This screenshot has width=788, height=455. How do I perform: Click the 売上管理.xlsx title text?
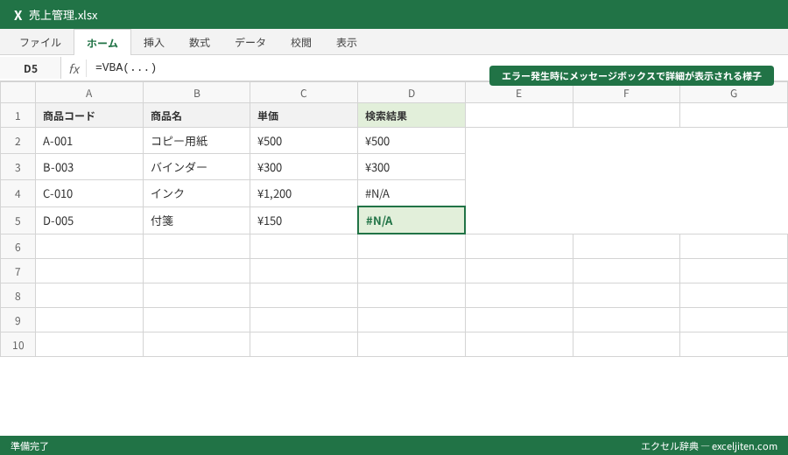coord(63,16)
